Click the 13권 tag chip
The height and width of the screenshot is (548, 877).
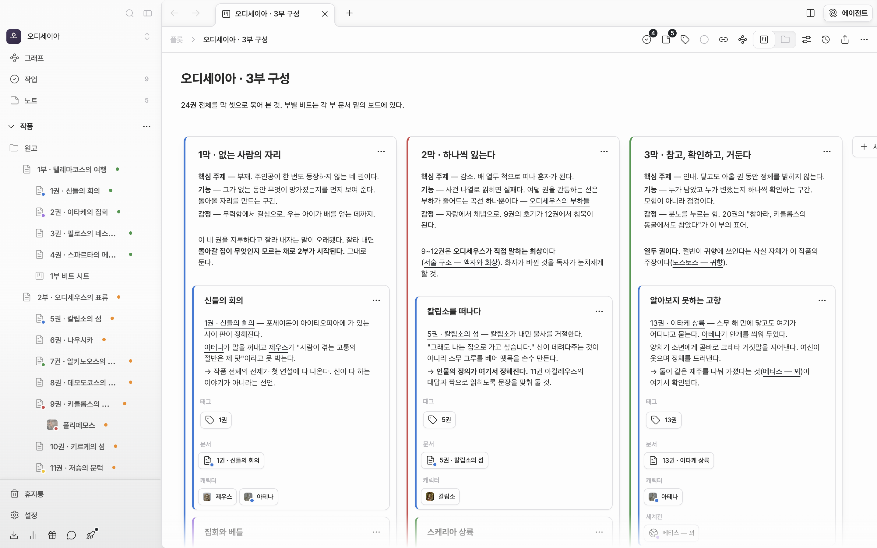[x=664, y=420]
